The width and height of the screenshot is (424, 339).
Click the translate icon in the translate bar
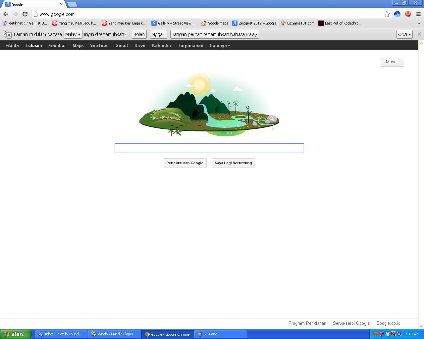(7, 34)
